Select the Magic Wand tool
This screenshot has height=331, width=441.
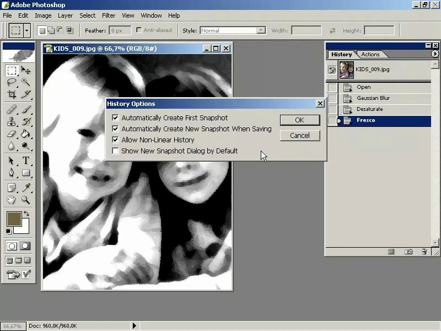[x=25, y=82]
